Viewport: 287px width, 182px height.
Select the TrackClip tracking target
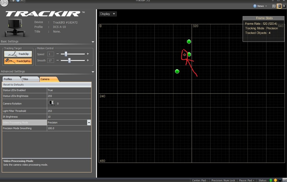[x=18, y=54]
